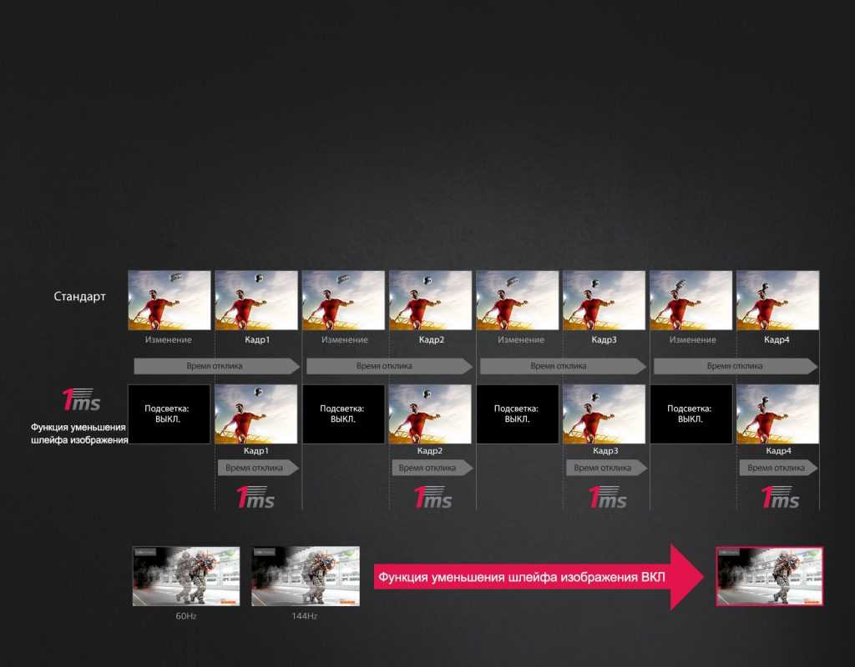This screenshot has height=667, width=855.
Task: Click the first long Время отклика arrow in Стандарт row
Action: click(216, 366)
